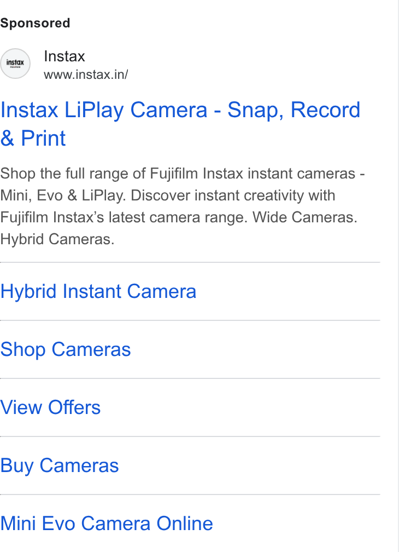This screenshot has width=399, height=552.
Task: Click the vertical scrollbar on right edge
Action: coord(398,276)
